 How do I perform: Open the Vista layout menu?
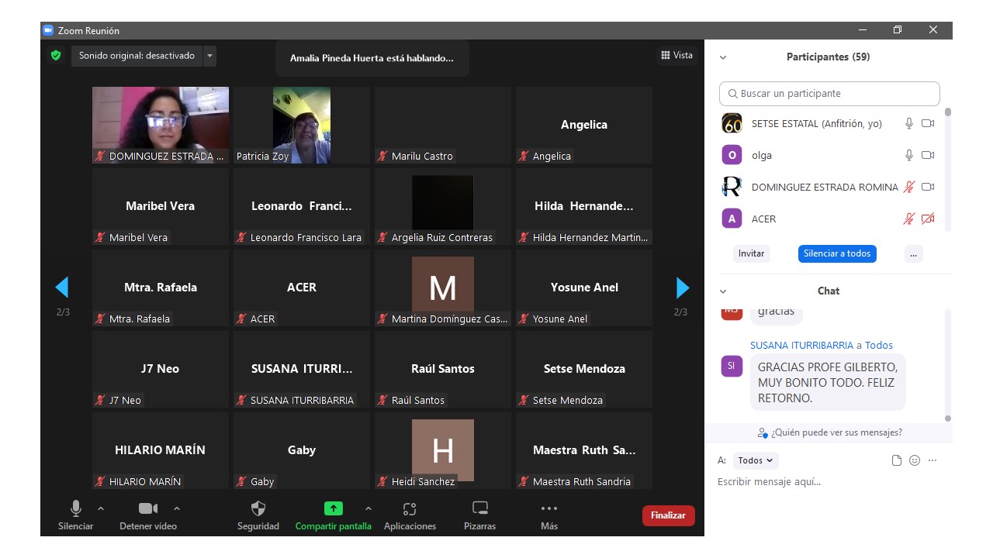676,55
